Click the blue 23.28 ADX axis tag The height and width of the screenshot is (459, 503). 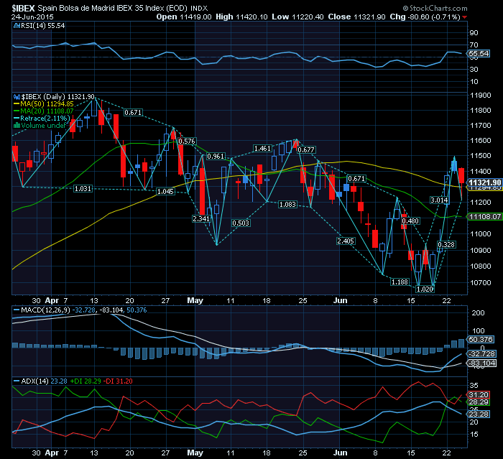point(479,414)
